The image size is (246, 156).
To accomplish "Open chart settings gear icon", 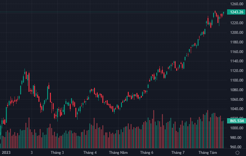I will coord(237,153).
